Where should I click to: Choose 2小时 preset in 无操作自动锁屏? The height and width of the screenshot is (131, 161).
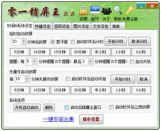pos(141,90)
